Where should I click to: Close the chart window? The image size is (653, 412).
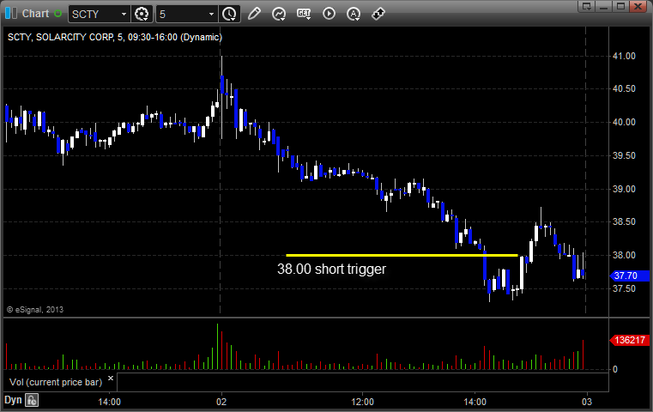coord(638,6)
